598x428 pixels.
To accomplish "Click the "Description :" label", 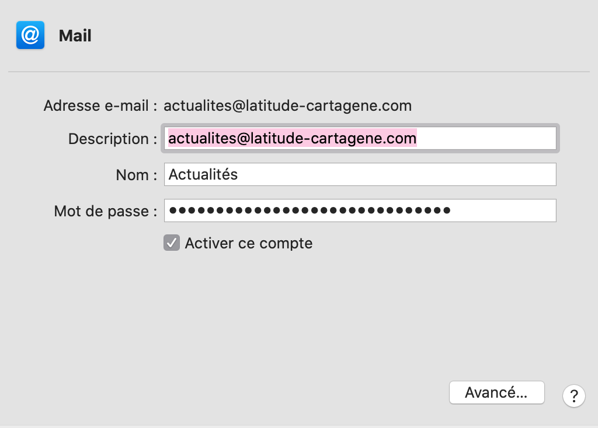I will pyautogui.click(x=113, y=139).
